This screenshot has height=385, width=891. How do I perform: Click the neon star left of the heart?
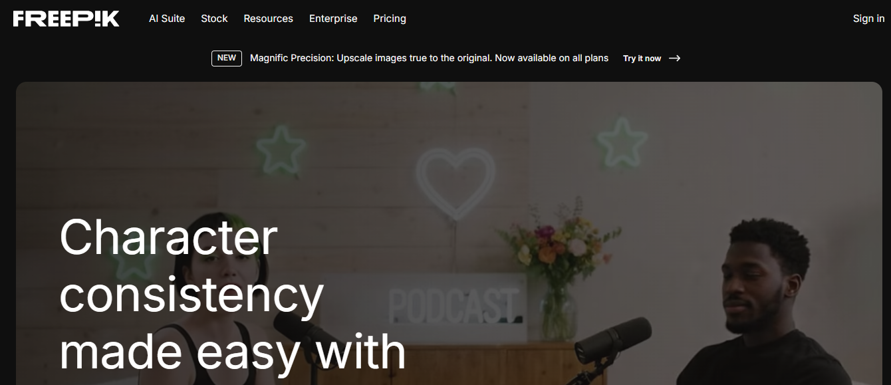point(281,148)
